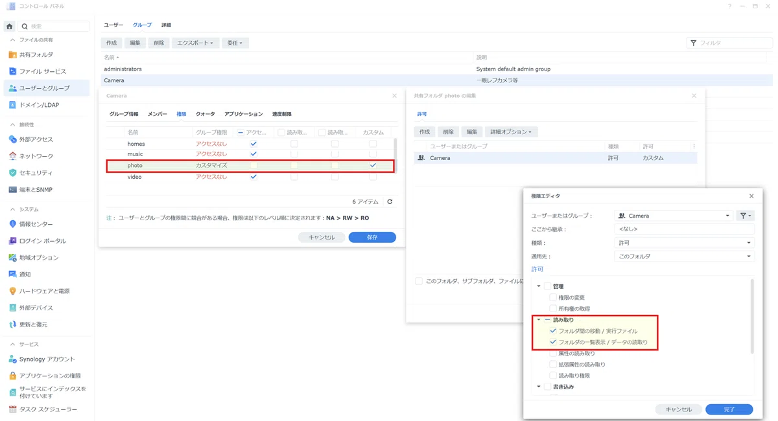Viewport: 778px width, 421px height.
Task: Check 権限の変更 permission
Action: (553, 298)
